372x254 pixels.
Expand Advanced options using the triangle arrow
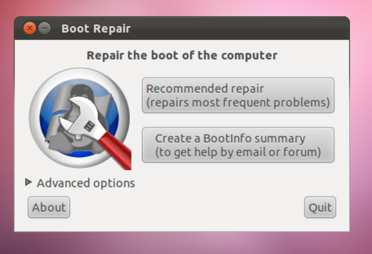pyautogui.click(x=29, y=182)
